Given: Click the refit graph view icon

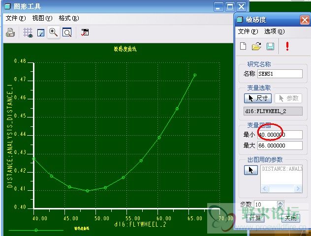Looking at the screenshot, I should pyautogui.click(x=66, y=32).
